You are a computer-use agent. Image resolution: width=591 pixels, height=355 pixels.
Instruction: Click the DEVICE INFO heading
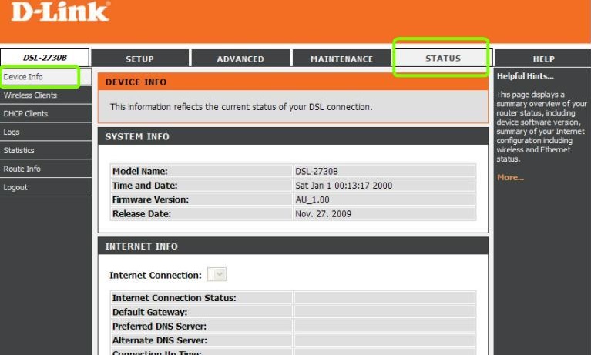[x=136, y=82]
